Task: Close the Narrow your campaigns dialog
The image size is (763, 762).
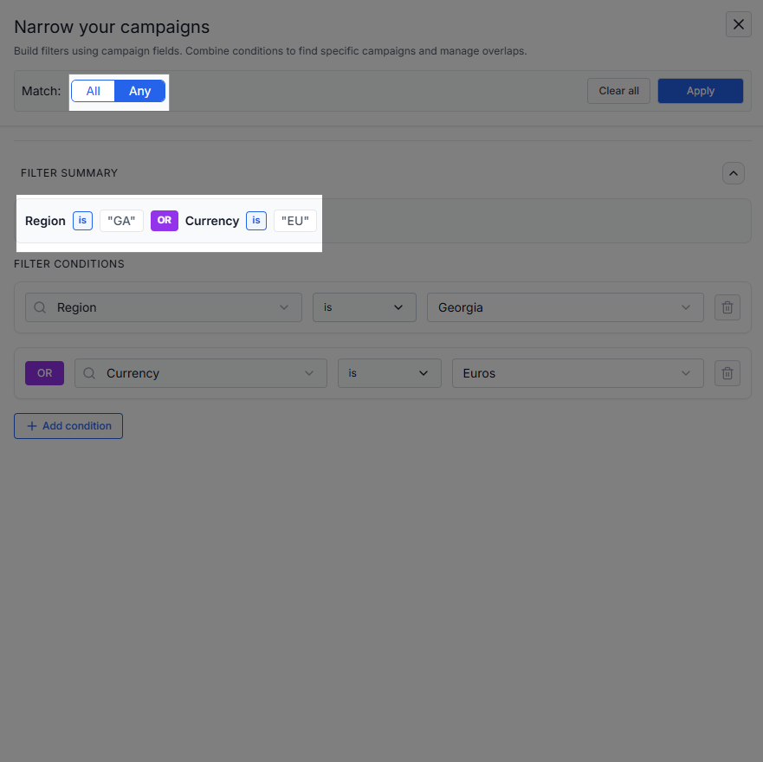Action: (x=738, y=24)
